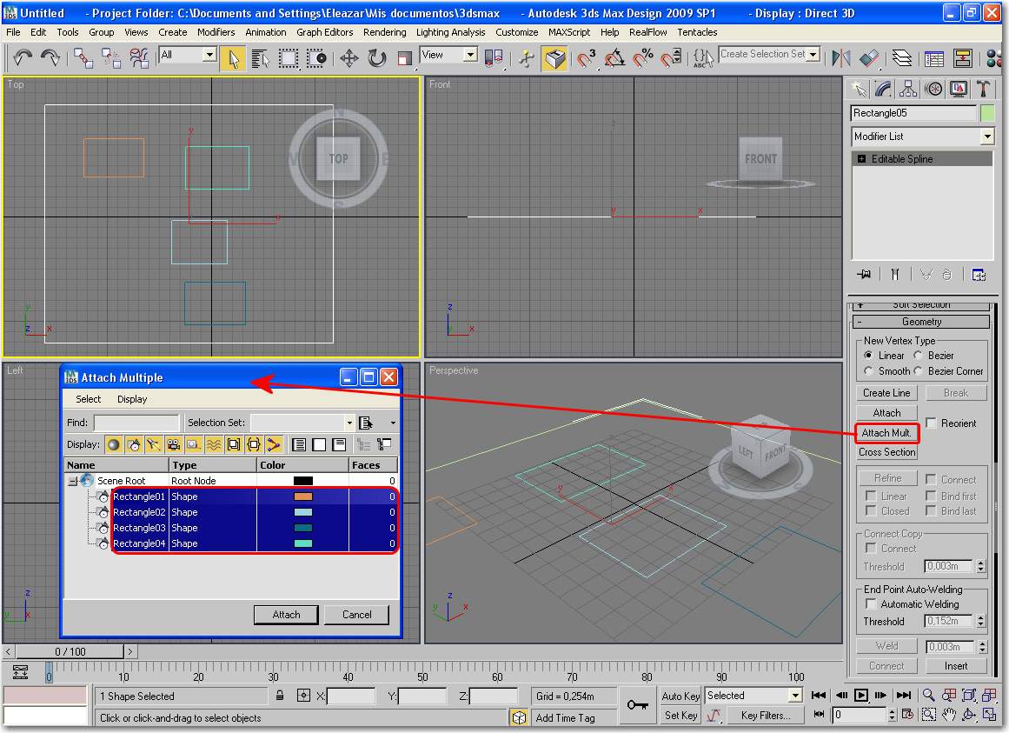Select the Select and Link tool
This screenshot has height=733, width=1009.
point(83,58)
